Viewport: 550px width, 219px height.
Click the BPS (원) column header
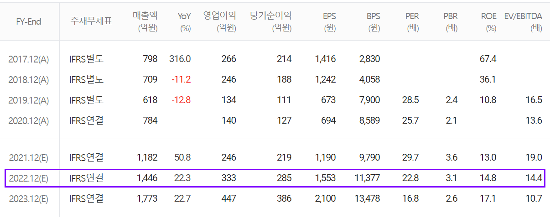coord(373,22)
